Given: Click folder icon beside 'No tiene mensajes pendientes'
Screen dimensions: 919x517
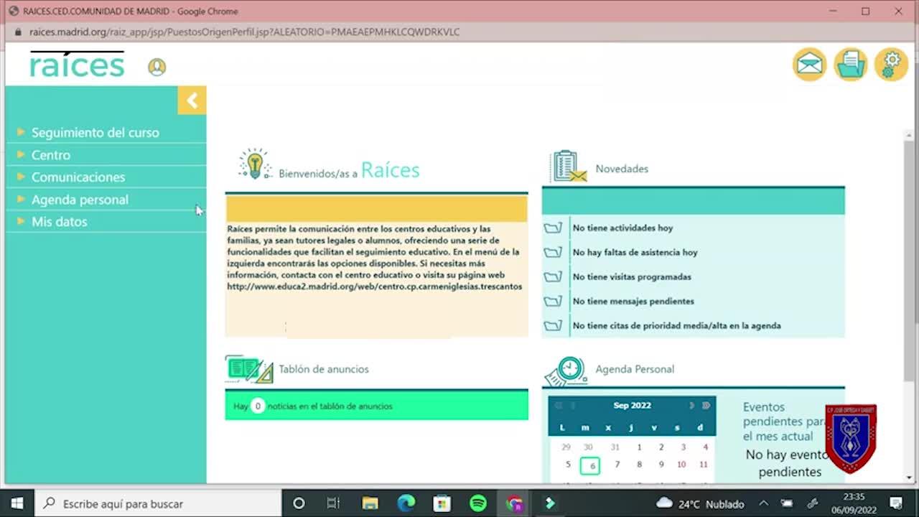Looking at the screenshot, I should point(552,302).
